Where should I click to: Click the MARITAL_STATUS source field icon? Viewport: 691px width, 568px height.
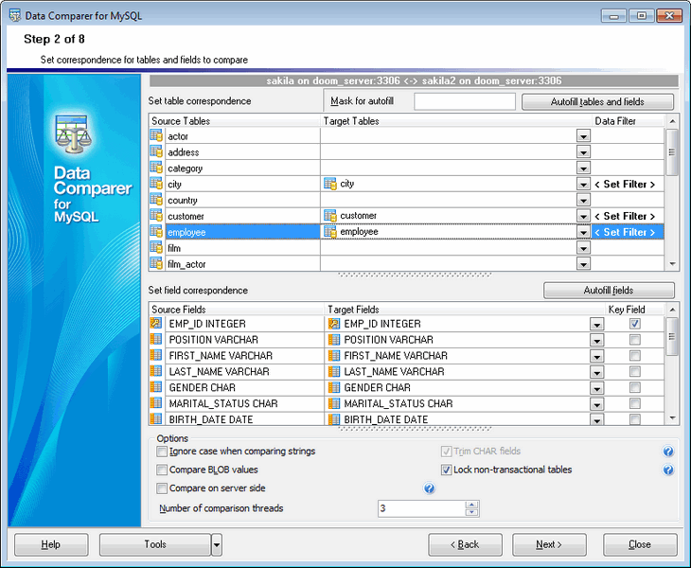156,403
